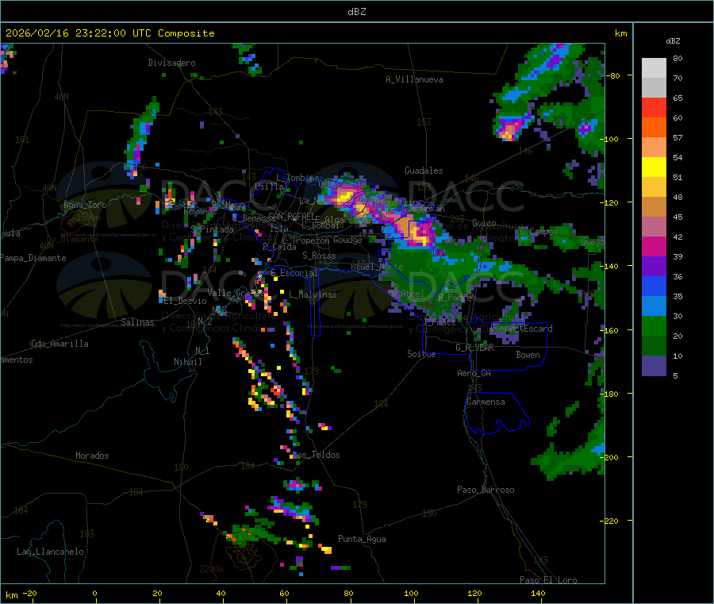Click the E_Escorial map label

coord(294,273)
